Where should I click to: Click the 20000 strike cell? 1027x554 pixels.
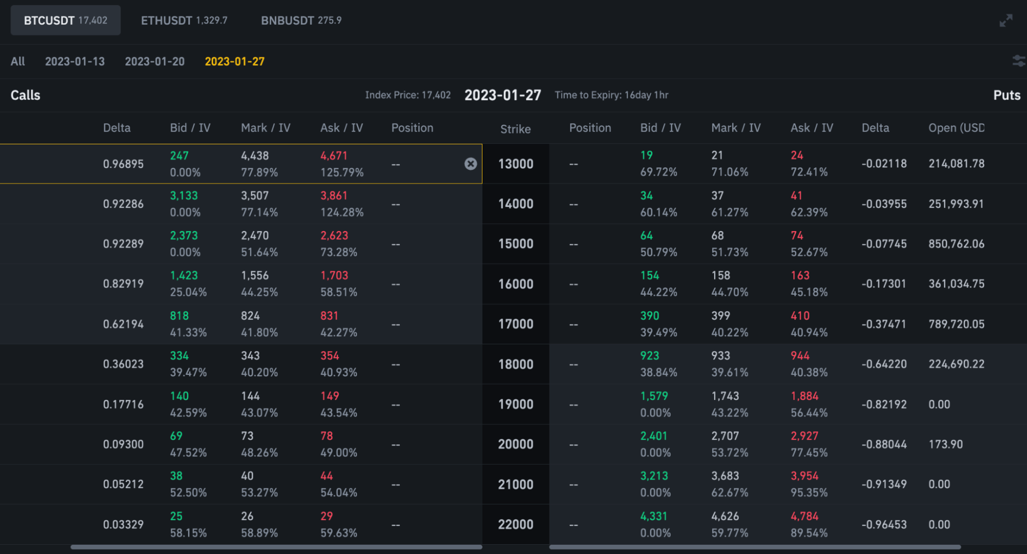[516, 444]
